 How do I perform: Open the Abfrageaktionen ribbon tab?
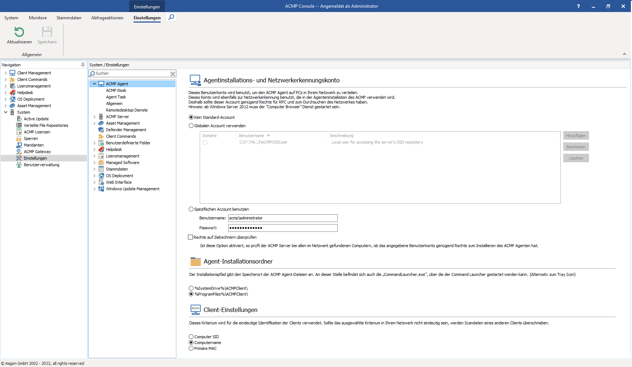point(107,18)
